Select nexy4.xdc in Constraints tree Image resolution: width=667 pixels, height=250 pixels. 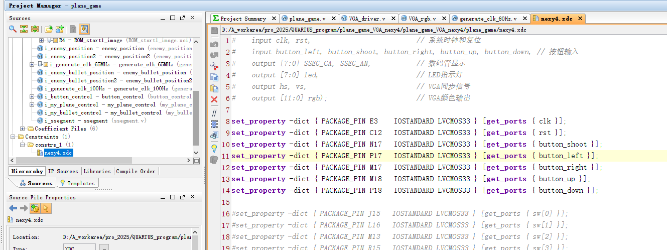point(59,153)
